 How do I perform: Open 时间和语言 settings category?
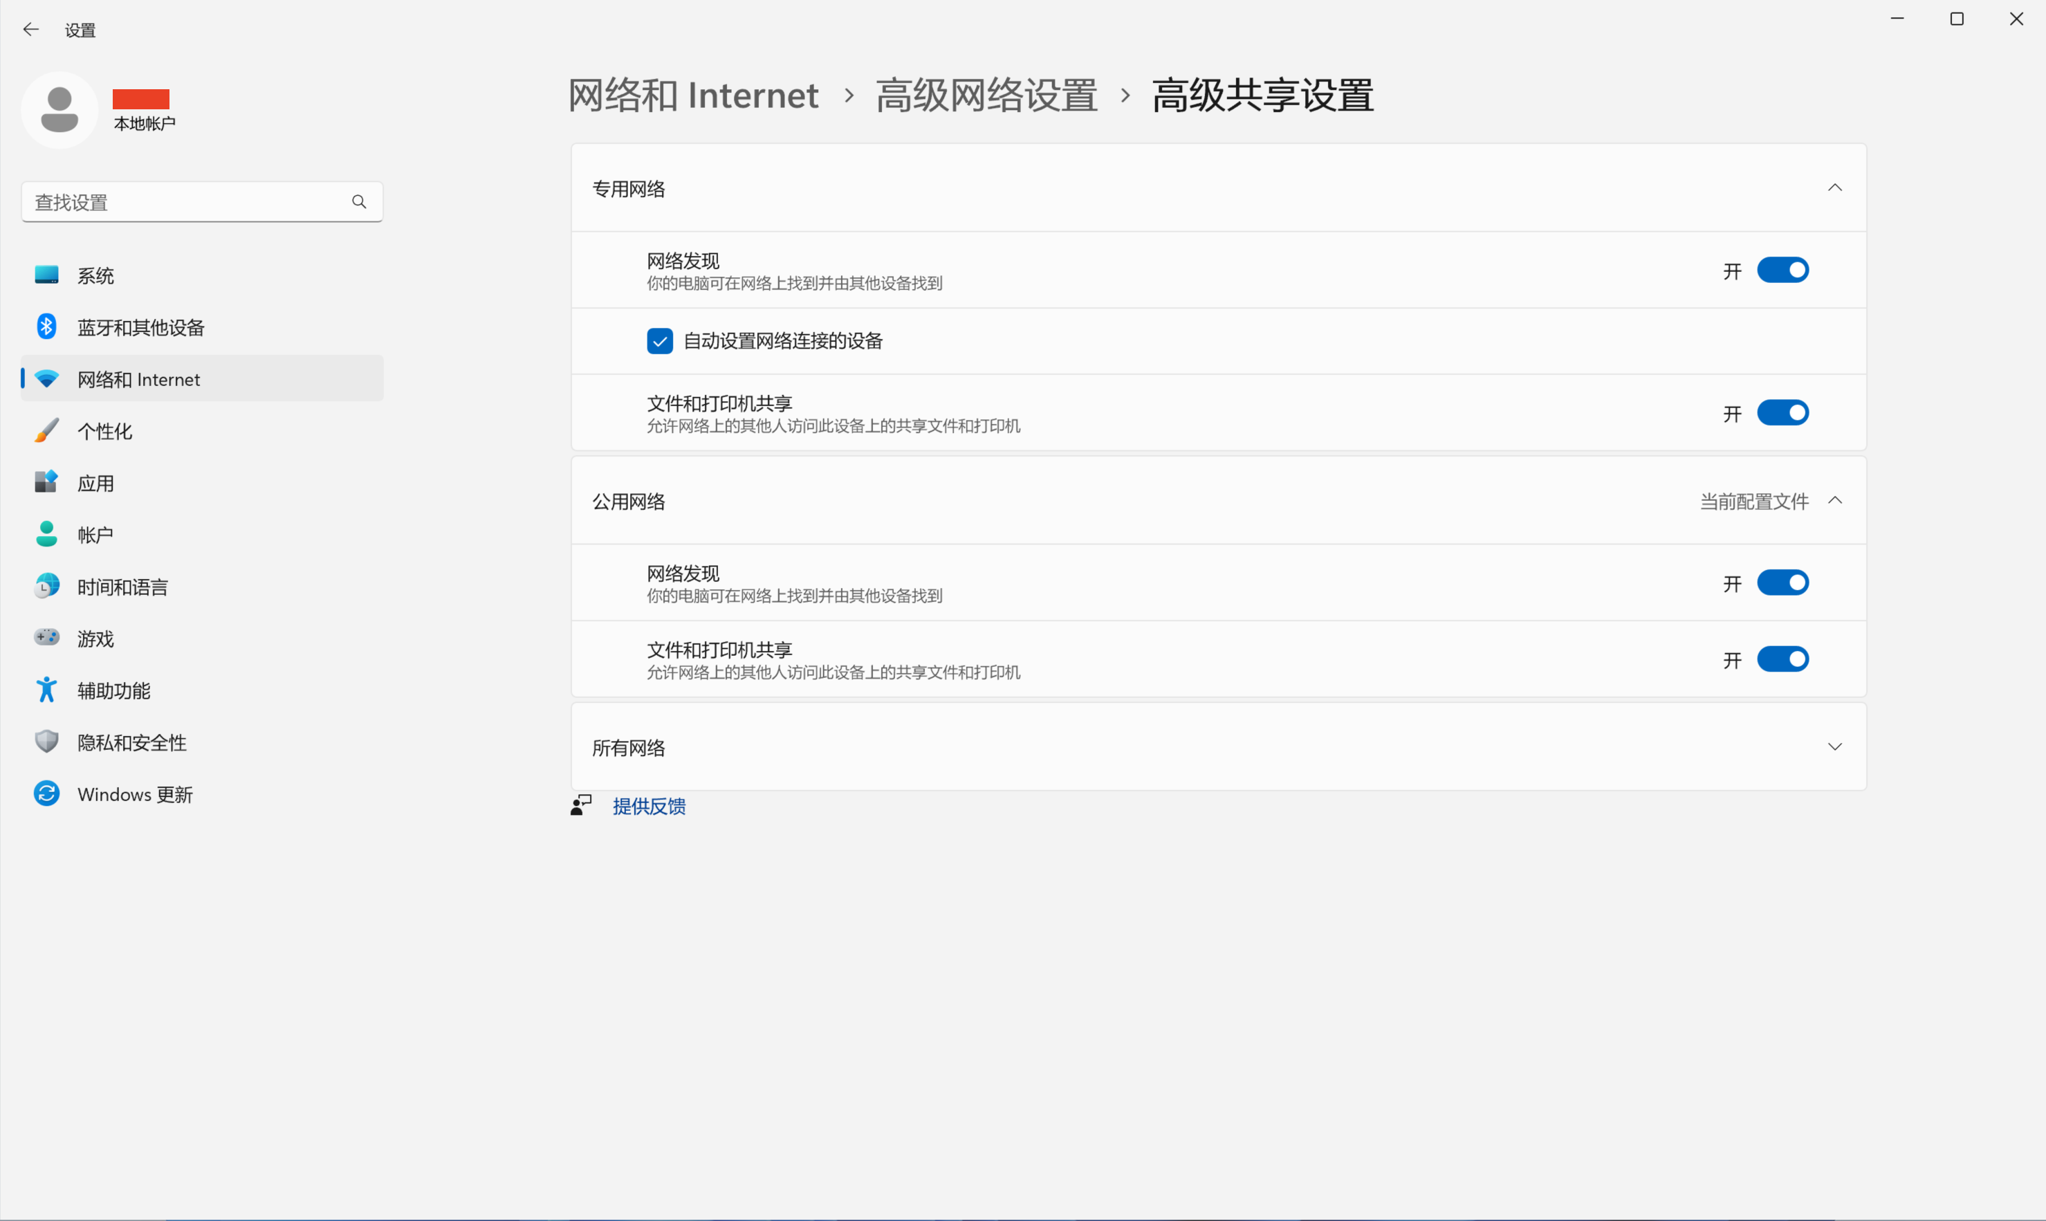point(122,587)
